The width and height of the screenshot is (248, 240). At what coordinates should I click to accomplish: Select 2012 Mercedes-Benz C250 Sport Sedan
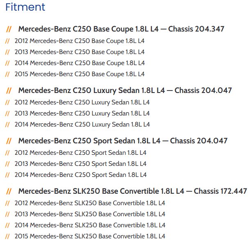(80, 152)
